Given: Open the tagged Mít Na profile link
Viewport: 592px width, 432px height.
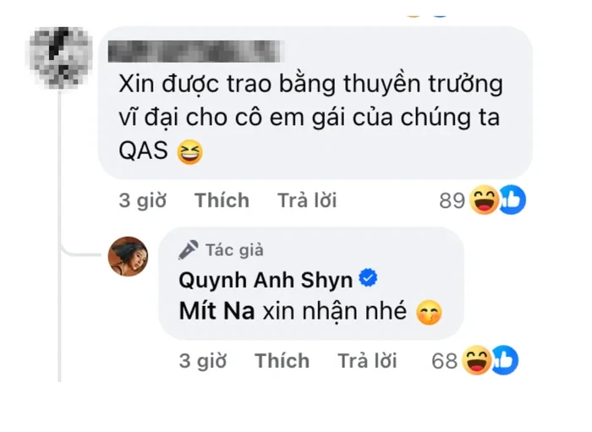Looking at the screenshot, I should click(x=217, y=311).
